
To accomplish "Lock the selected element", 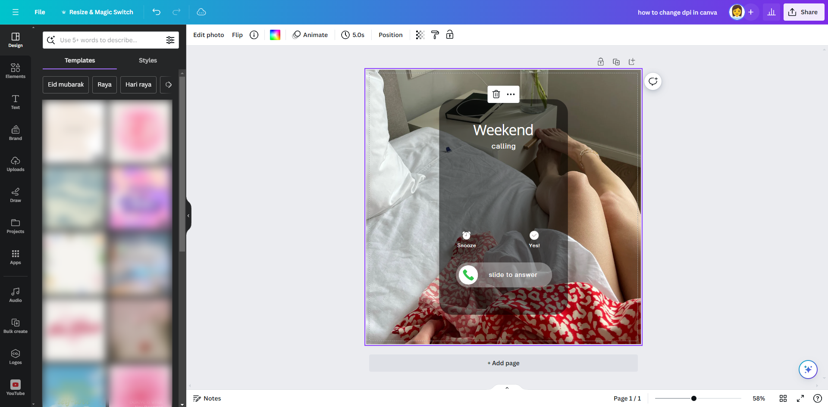I will [x=450, y=35].
